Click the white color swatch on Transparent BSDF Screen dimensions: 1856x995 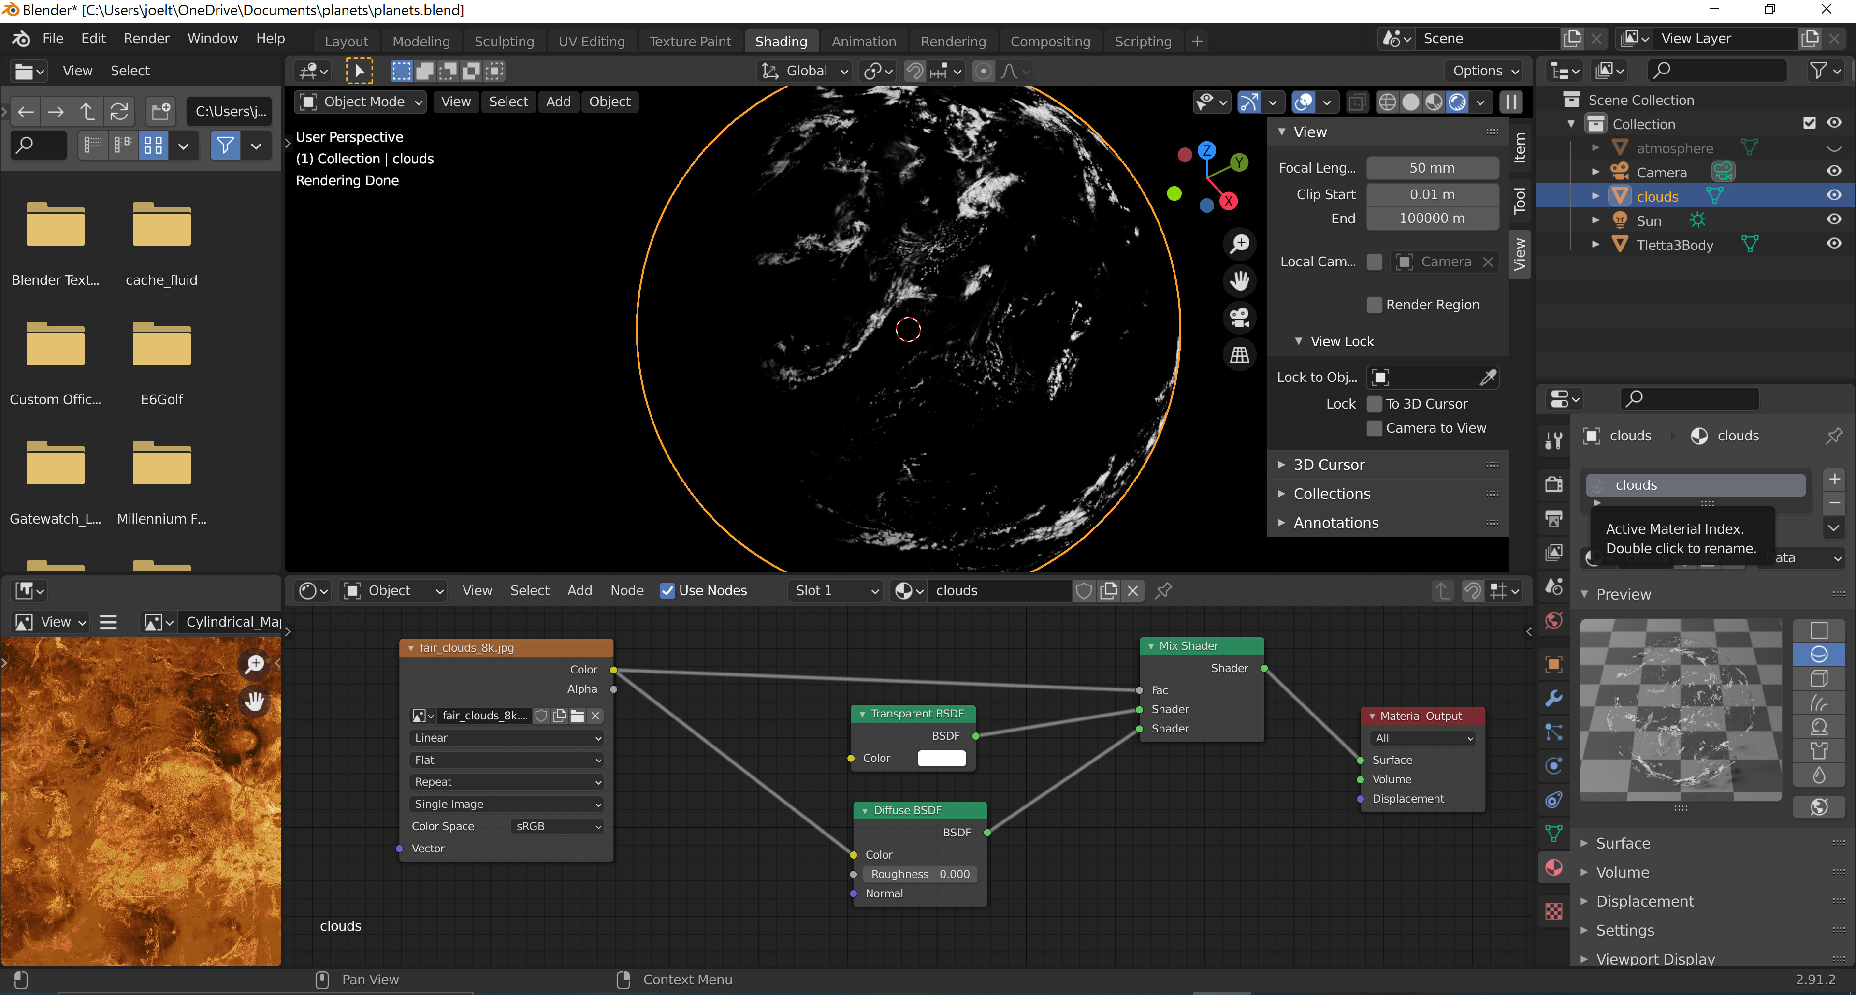942,758
